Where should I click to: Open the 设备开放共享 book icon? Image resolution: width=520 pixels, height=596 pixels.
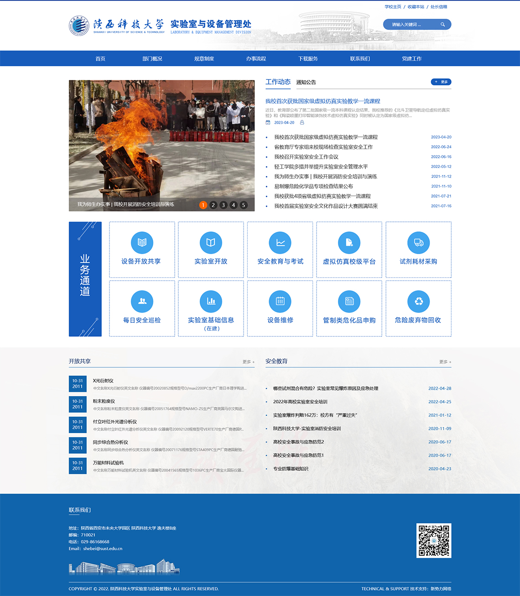click(x=142, y=242)
